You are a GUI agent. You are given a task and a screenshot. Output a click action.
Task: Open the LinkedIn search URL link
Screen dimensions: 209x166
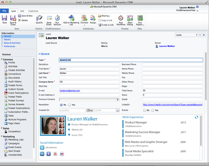(172, 105)
